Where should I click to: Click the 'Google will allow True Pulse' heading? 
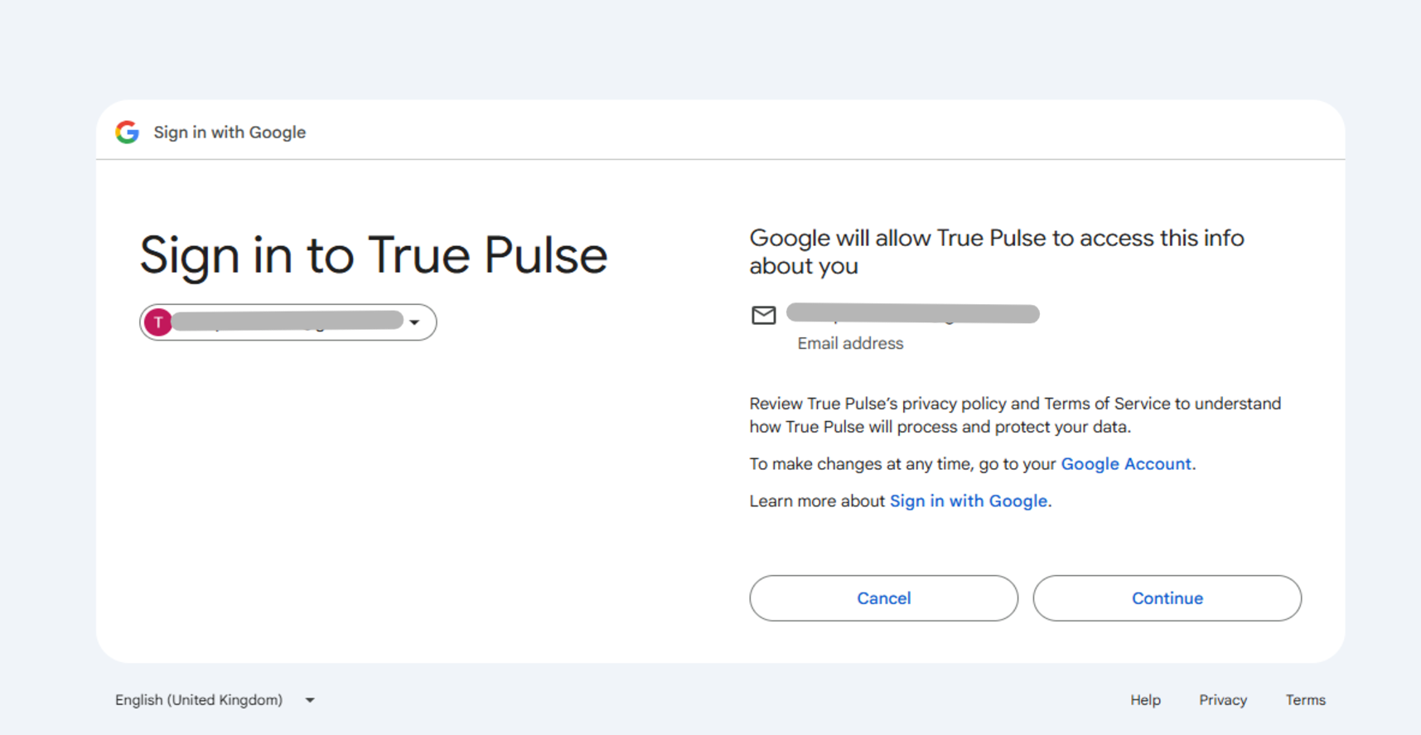tap(996, 252)
